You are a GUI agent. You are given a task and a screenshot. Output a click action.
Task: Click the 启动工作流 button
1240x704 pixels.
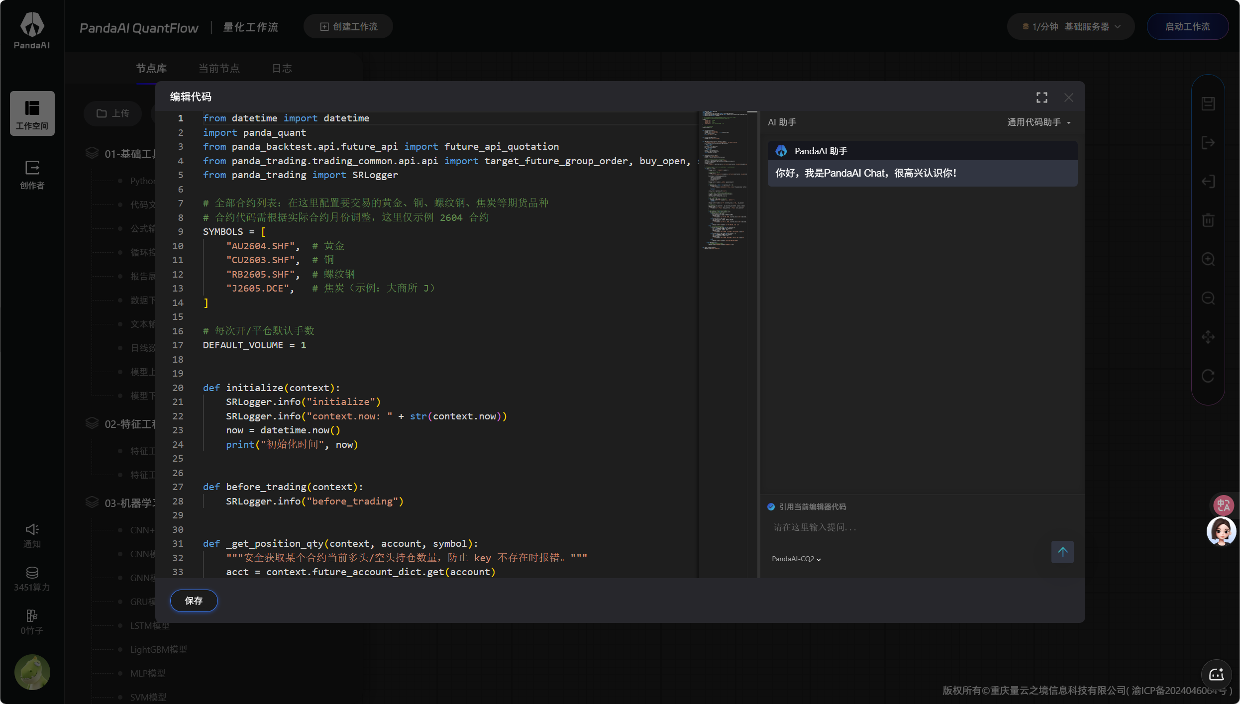(1187, 26)
